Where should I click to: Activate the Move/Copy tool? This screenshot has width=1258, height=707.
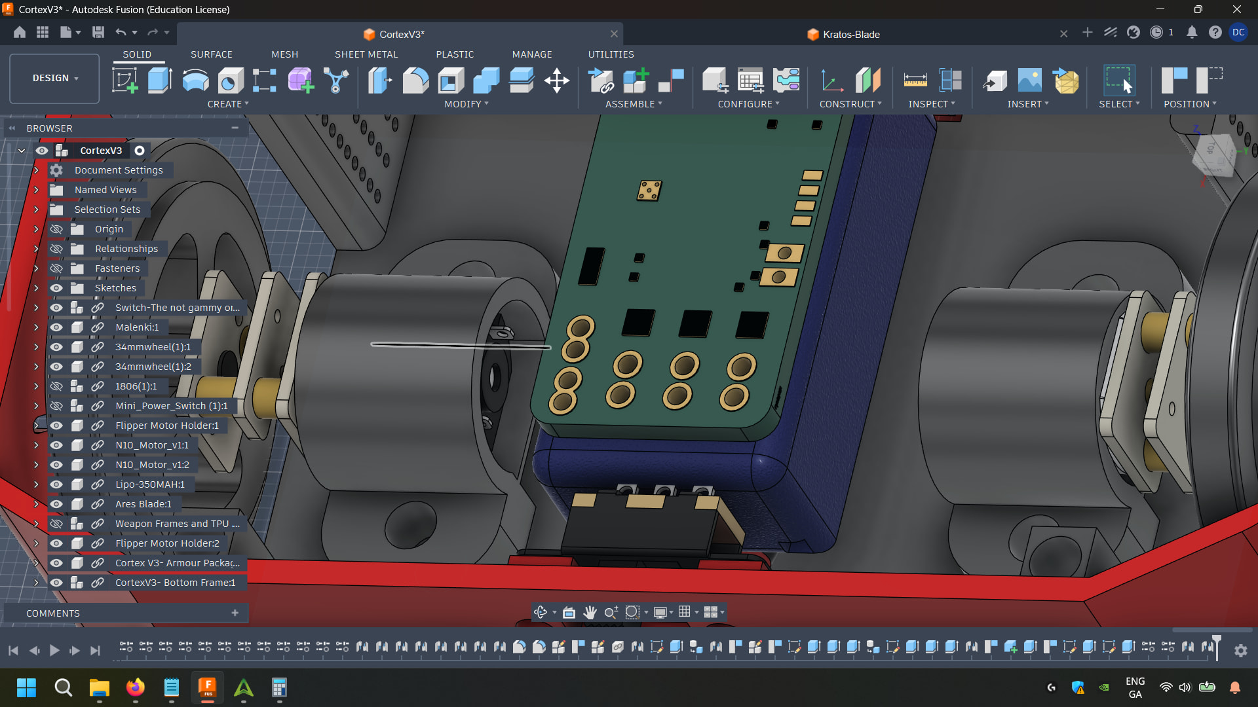point(556,81)
